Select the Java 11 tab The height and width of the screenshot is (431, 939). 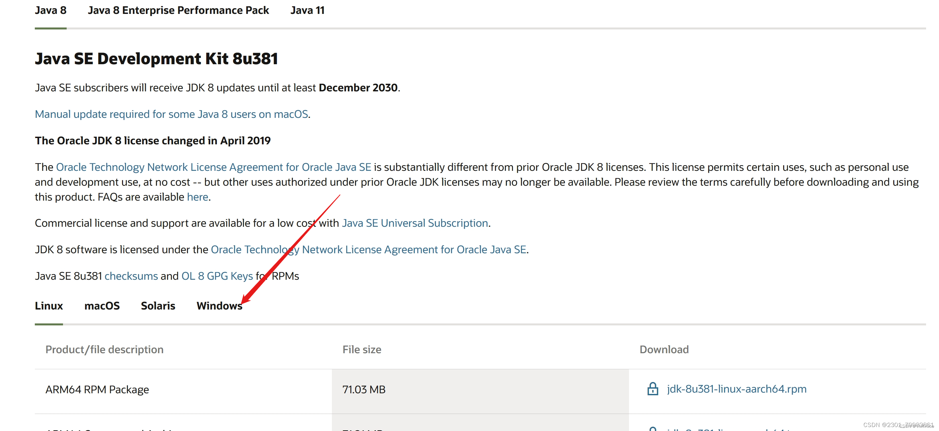[x=307, y=10]
